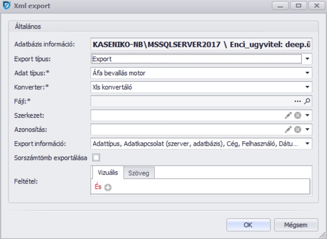Click the pencil edit icon in Azonosítás row
The image size is (327, 239).
click(x=288, y=129)
